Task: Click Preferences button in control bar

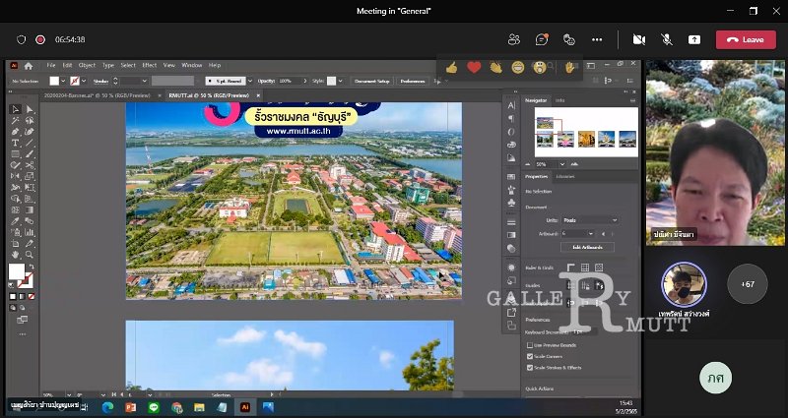Action: [413, 81]
